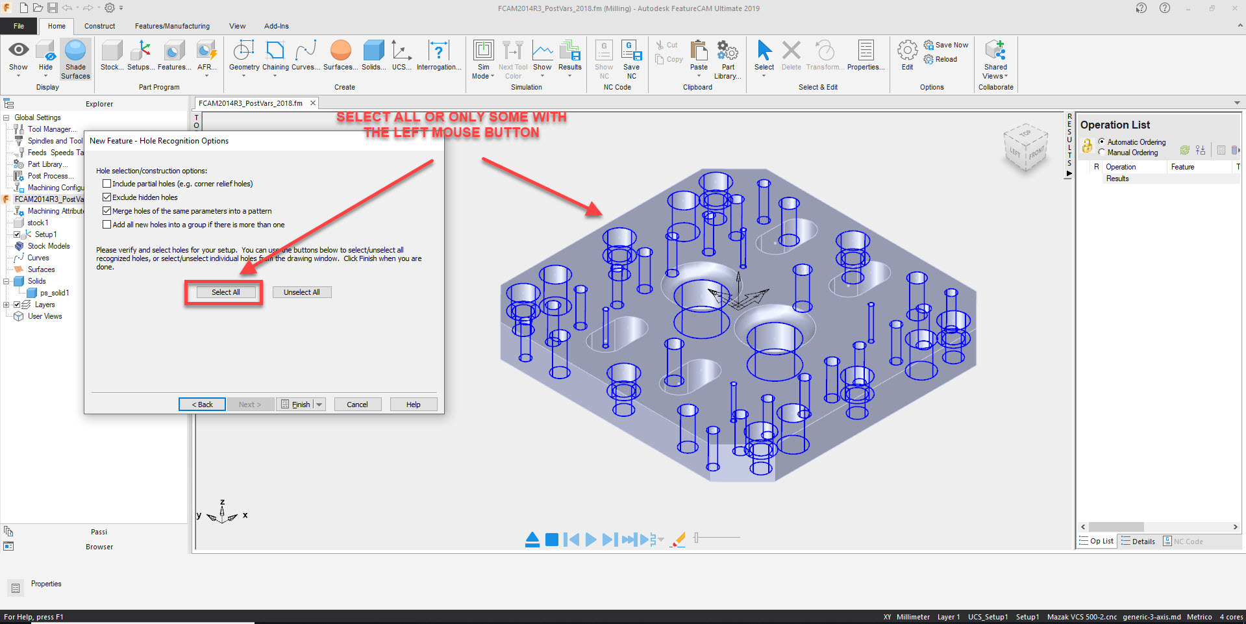Expand the Layers tree node
The image size is (1246, 624).
[x=6, y=305]
